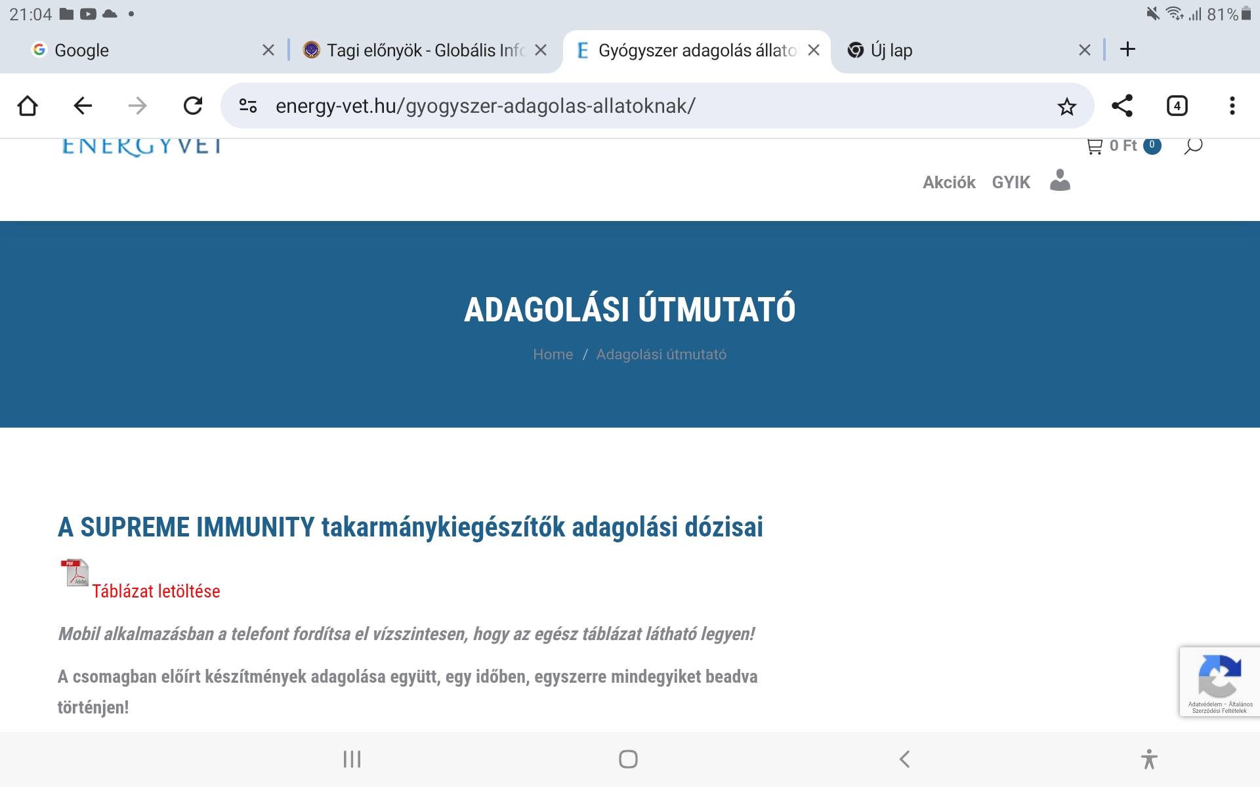
Task: Reload the page with refresh icon
Action: pyautogui.click(x=193, y=106)
